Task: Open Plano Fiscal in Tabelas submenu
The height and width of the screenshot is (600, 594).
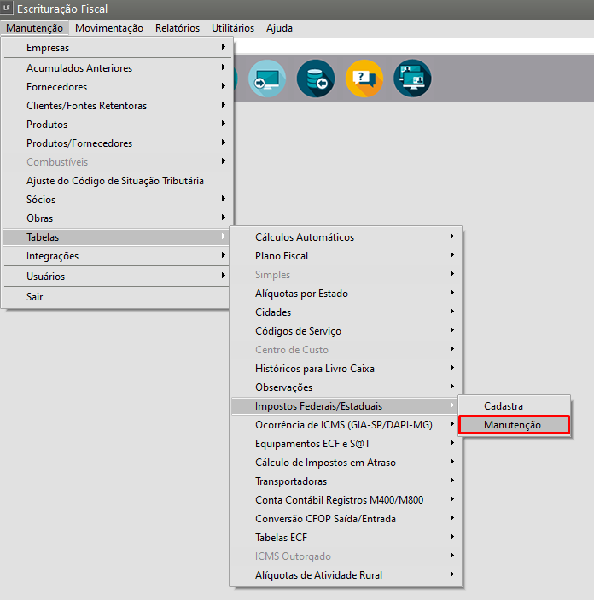Action: click(x=282, y=256)
